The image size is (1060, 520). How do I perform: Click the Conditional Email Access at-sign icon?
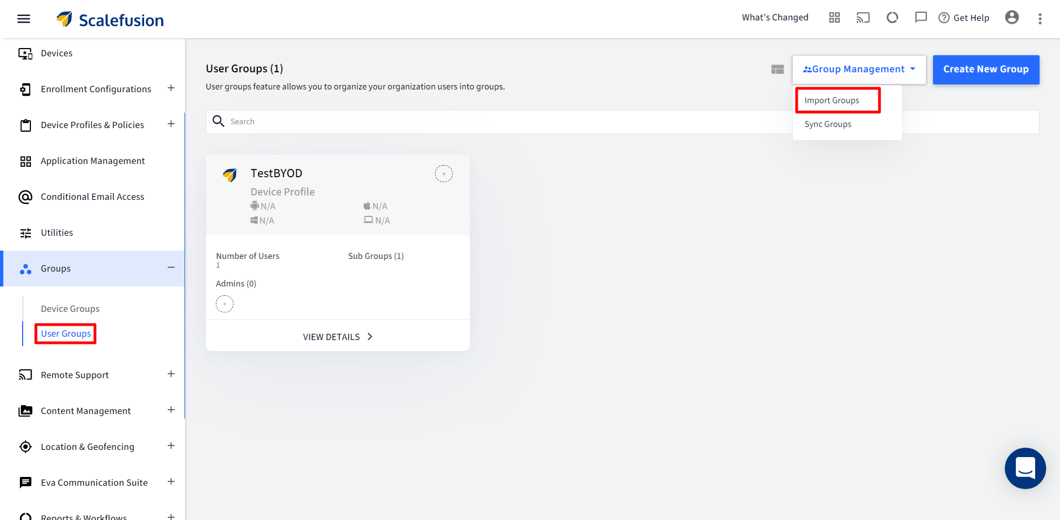click(x=25, y=197)
